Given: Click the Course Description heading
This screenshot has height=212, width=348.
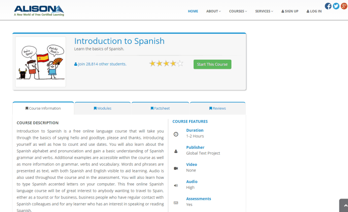Looking at the screenshot, I should 37,123.
